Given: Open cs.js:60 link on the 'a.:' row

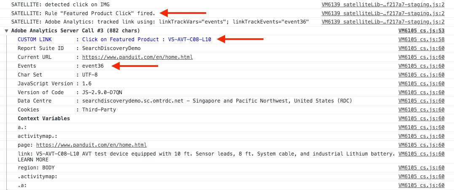Looking at the screenshot, I should 421,127.
